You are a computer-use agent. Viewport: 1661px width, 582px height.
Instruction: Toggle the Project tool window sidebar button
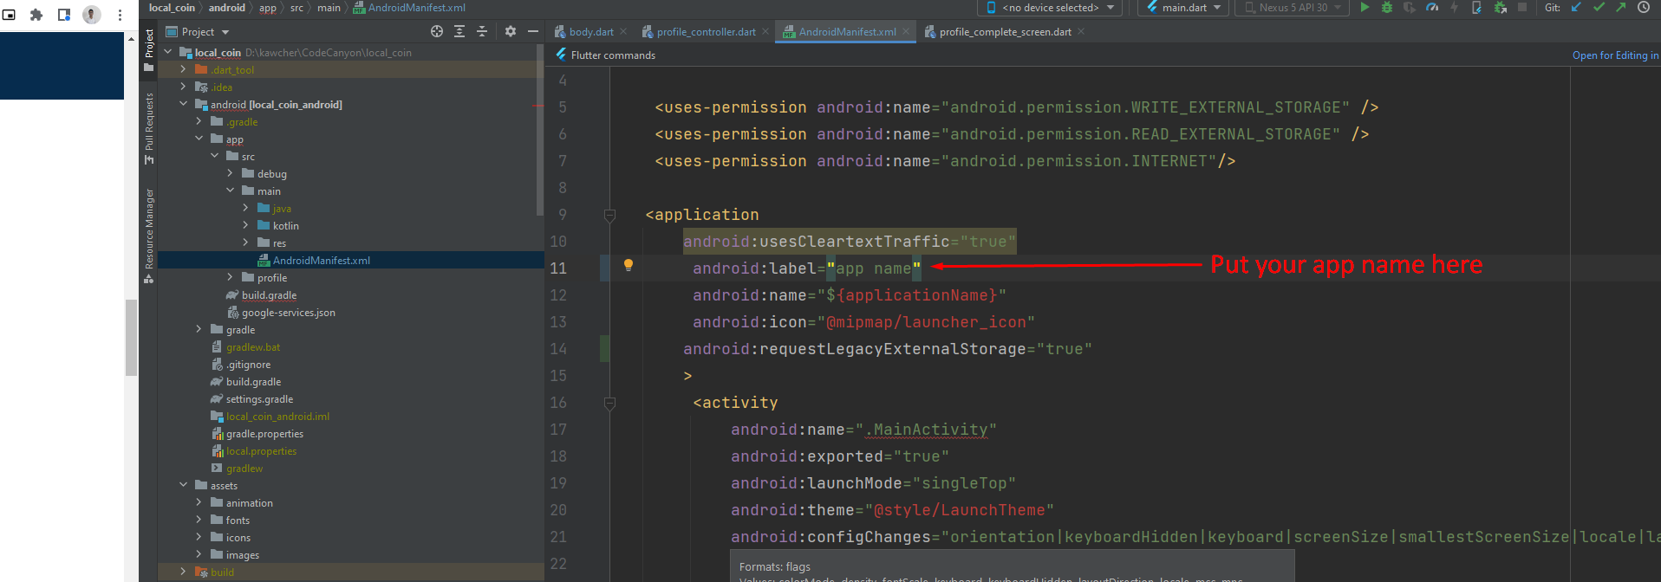tap(149, 48)
